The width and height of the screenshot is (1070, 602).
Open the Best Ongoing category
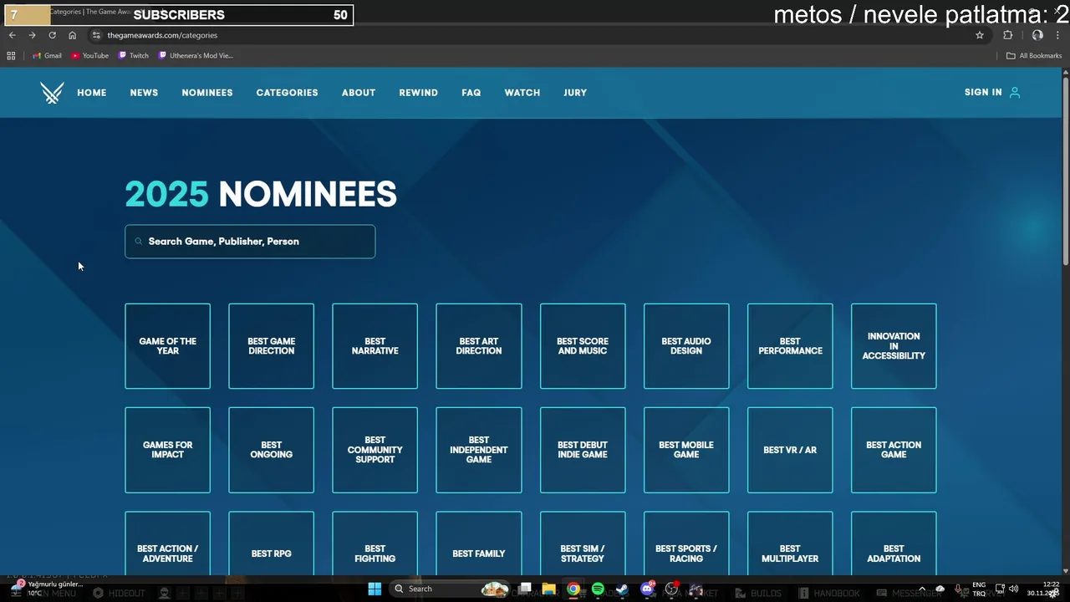271,450
